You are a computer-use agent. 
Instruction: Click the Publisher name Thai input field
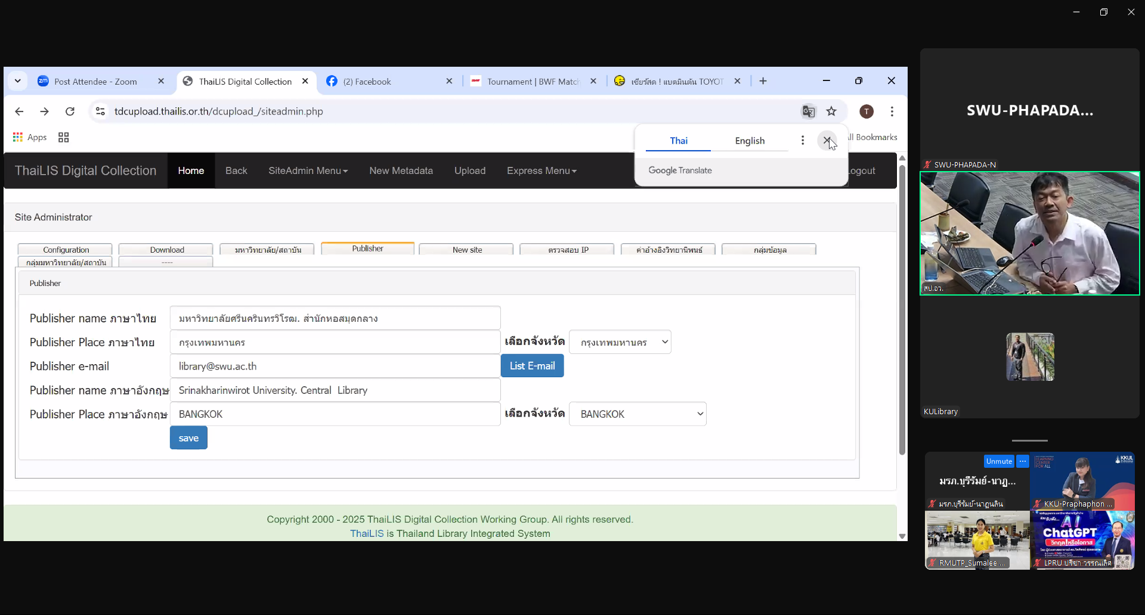click(x=335, y=318)
